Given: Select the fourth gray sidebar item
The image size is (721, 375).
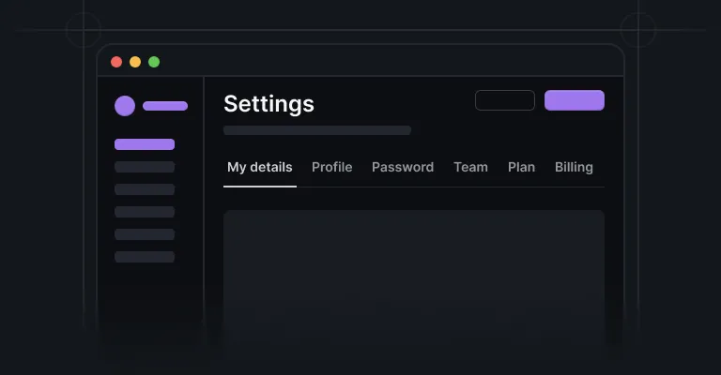Looking at the screenshot, I should tap(145, 234).
